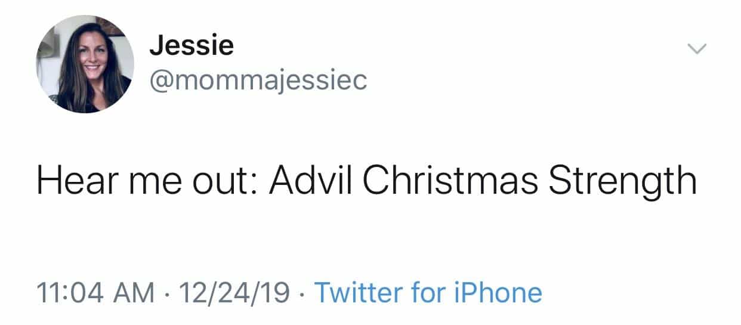Open the down-arrow menu beside Jessie

point(697,48)
